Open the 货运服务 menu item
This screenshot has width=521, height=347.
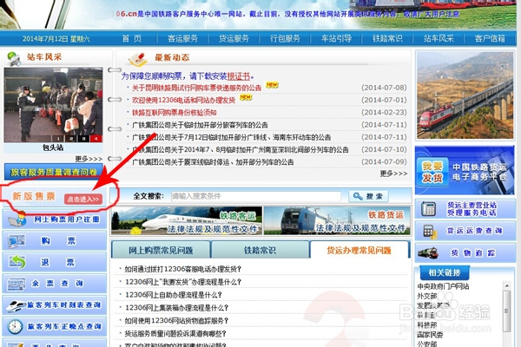point(234,38)
